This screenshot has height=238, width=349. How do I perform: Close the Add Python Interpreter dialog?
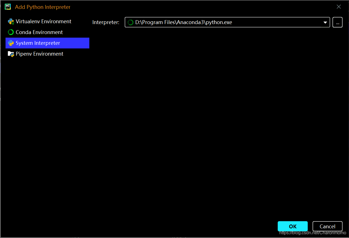(x=339, y=7)
